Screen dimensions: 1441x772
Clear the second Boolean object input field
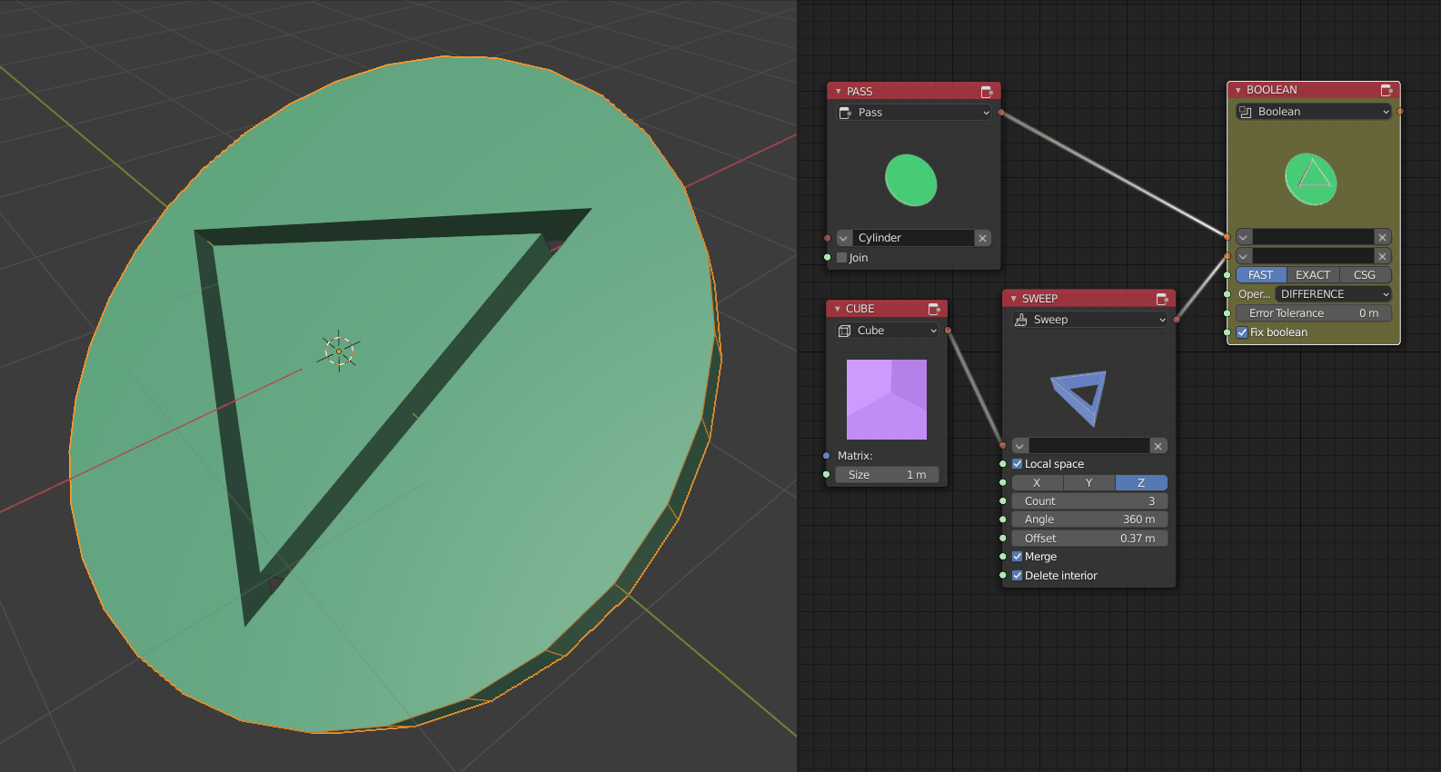(x=1382, y=256)
